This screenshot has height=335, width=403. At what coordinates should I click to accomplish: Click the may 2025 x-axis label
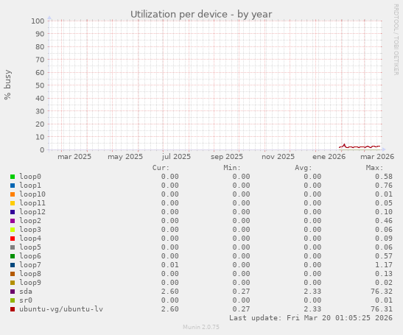(125, 156)
